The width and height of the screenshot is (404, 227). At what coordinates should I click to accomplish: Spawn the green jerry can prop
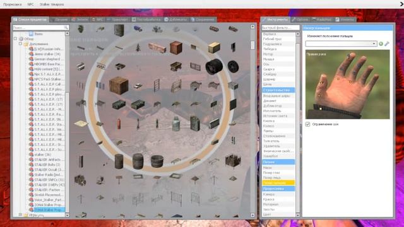click(195, 124)
